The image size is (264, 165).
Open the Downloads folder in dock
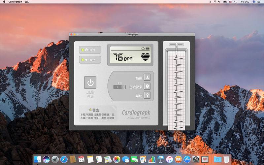pos(217,159)
